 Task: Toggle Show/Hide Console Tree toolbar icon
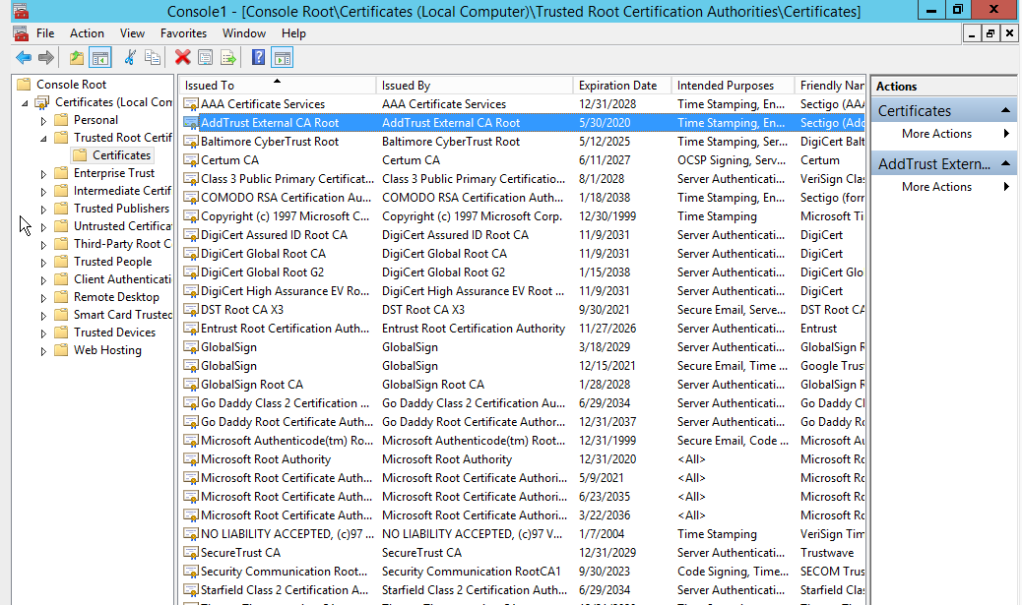click(100, 58)
